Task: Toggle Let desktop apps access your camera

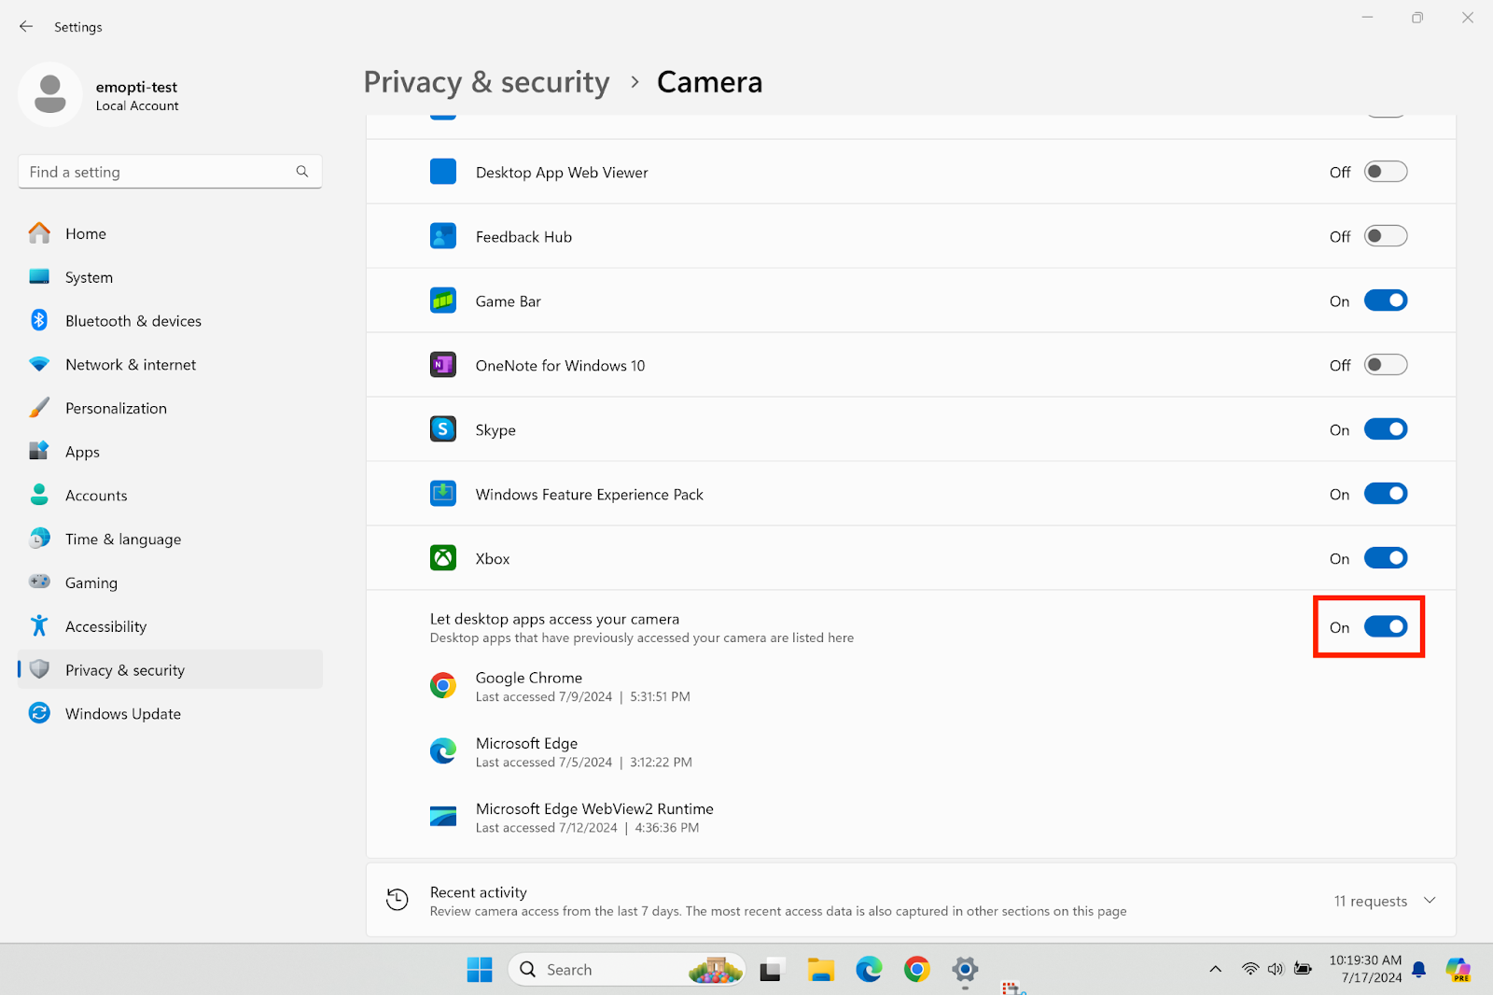Action: pos(1386,627)
